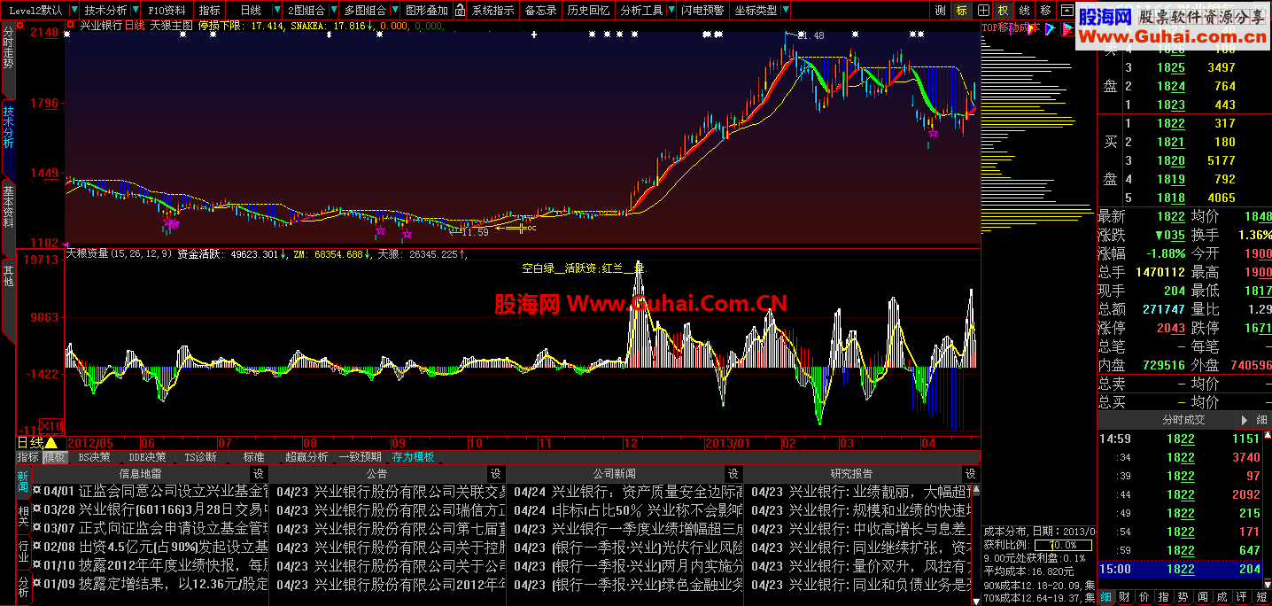This screenshot has height=606, width=1272.
Task: Click the red gear icon beside 兴业银行 title
Action: click(x=71, y=26)
